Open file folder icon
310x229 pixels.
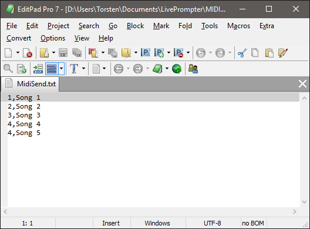[44, 53]
